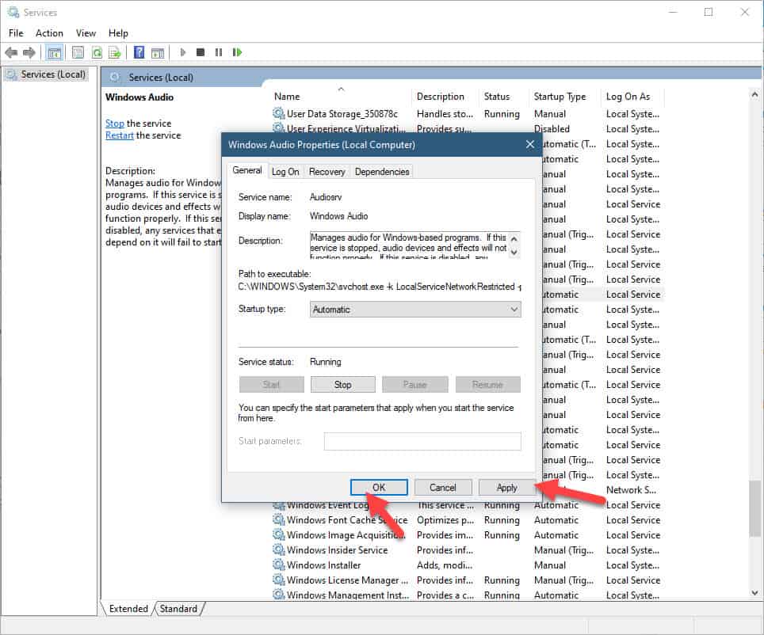Click the Back arrow toolbar icon
Screen dimensions: 764x635
point(11,52)
